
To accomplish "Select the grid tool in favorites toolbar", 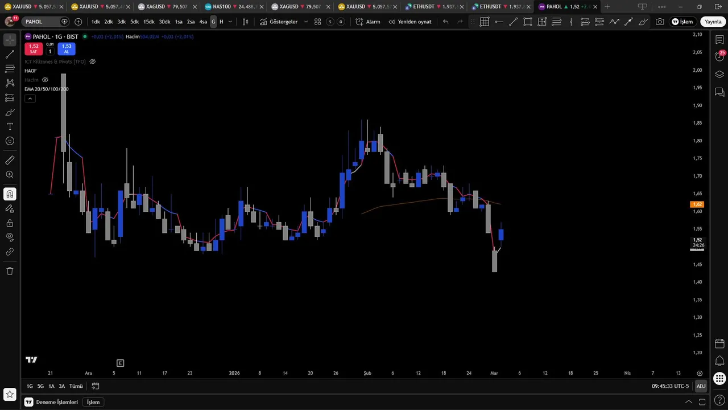I will tap(485, 22).
